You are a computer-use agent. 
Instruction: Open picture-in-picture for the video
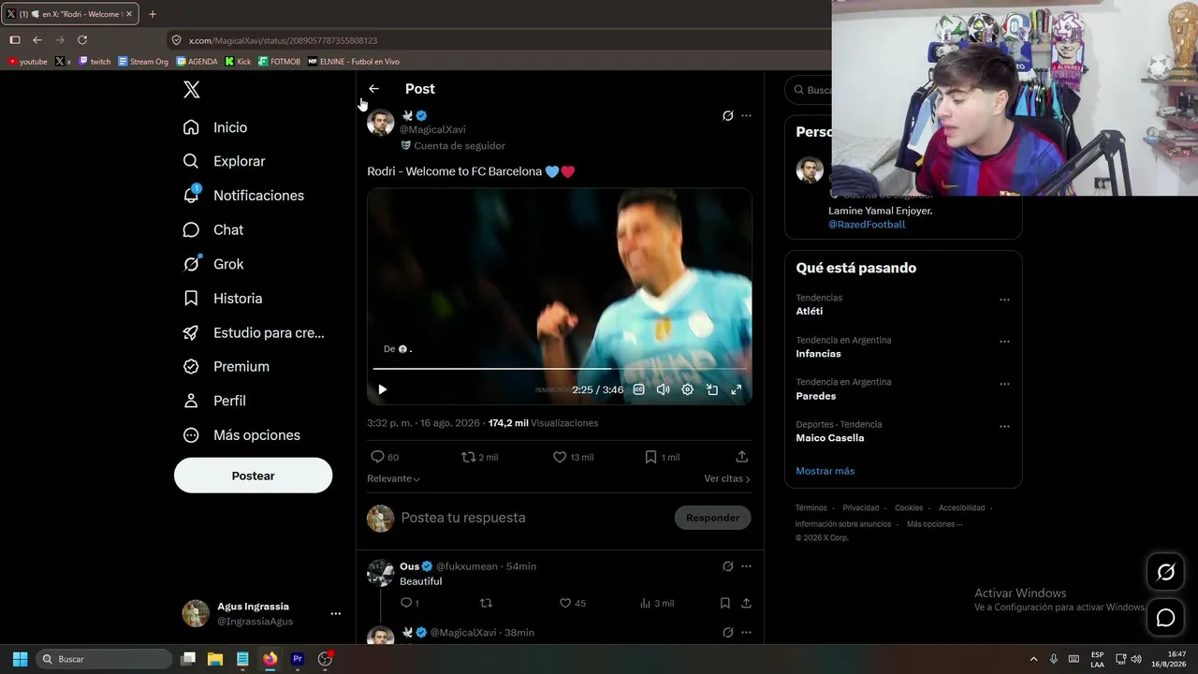point(712,389)
